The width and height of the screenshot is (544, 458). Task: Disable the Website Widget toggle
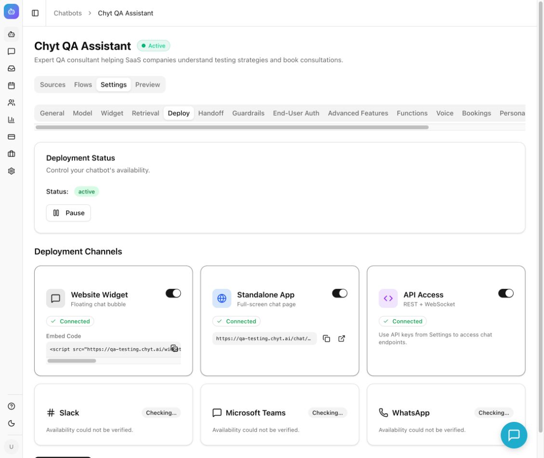click(173, 293)
